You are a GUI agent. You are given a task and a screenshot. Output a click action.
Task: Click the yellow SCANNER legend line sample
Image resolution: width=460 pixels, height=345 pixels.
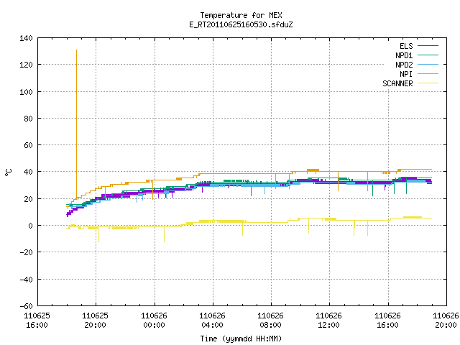tap(428, 83)
